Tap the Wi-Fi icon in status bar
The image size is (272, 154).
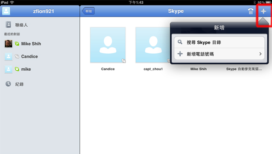[12, 3]
